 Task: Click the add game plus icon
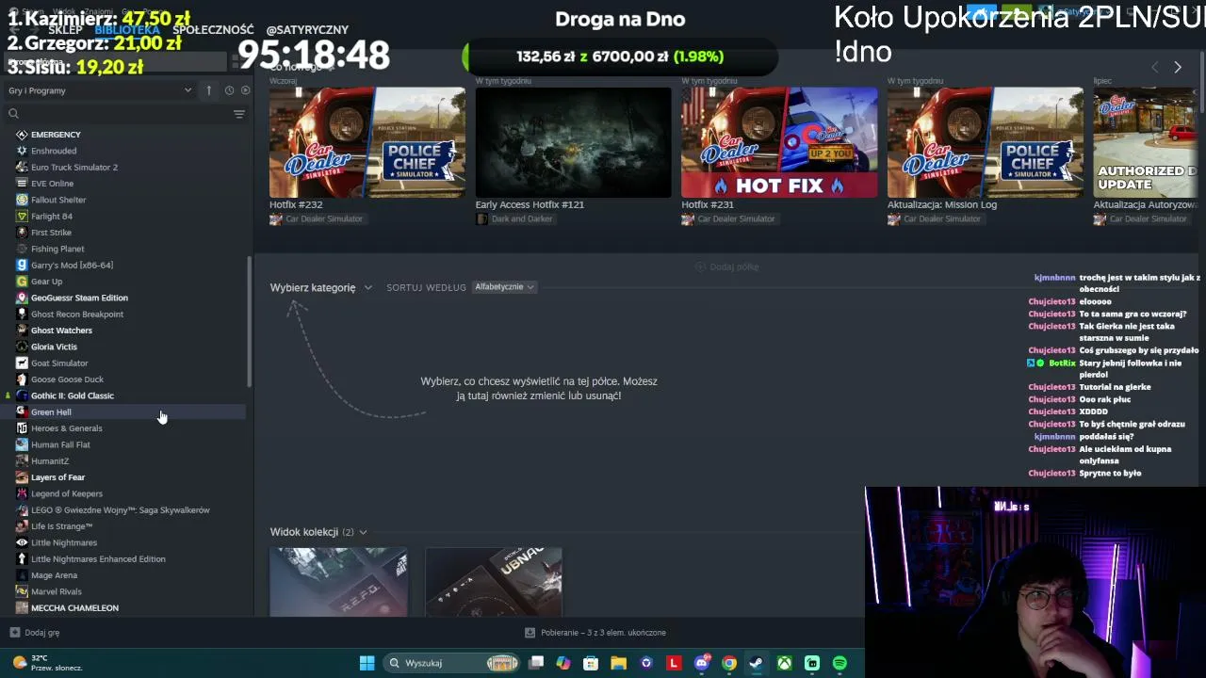[x=14, y=633]
